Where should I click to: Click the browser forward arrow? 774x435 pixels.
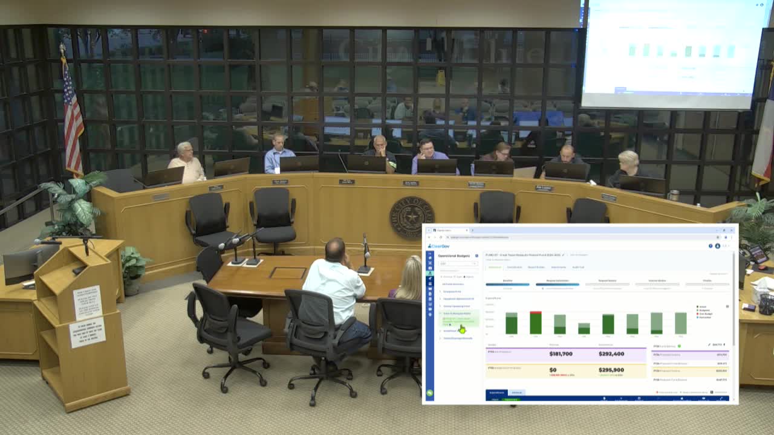(x=434, y=237)
